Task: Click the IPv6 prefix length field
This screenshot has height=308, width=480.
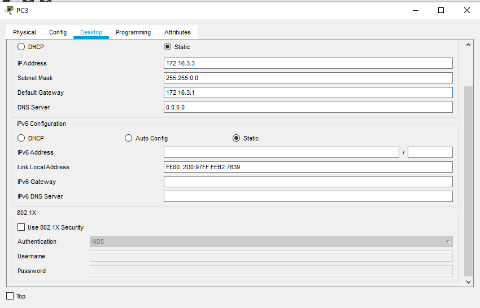Action: point(430,152)
